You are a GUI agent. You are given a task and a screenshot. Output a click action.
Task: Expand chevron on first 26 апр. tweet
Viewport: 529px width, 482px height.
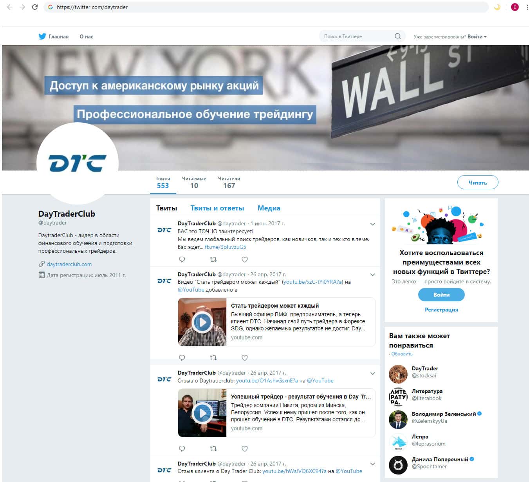tap(372, 275)
